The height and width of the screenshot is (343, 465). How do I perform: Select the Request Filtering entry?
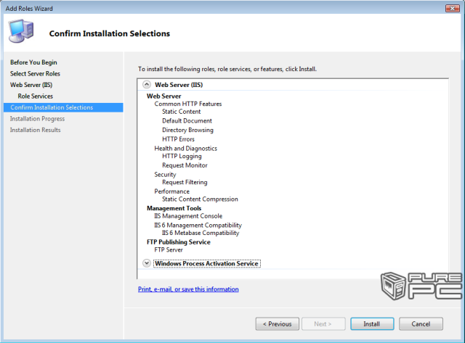click(185, 182)
